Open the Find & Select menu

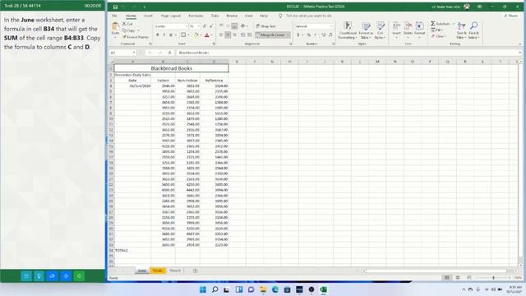[x=473, y=30]
